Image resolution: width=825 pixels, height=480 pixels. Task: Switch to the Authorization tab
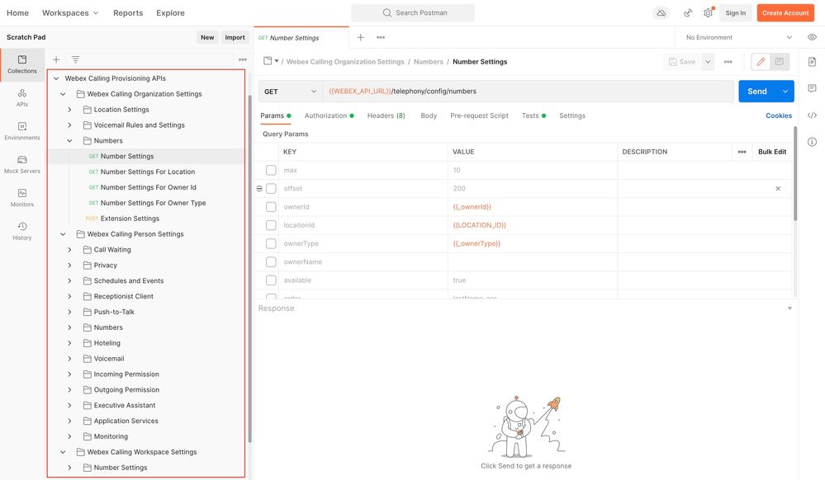coord(329,115)
